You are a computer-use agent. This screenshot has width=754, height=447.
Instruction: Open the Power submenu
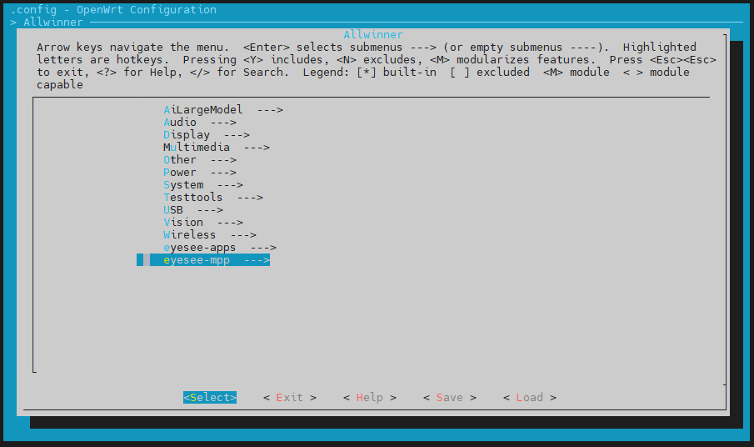click(x=199, y=173)
